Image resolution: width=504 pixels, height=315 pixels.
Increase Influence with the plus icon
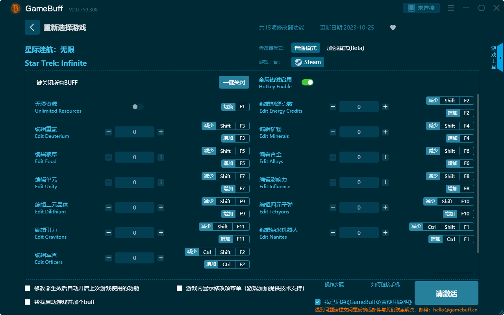click(x=385, y=182)
